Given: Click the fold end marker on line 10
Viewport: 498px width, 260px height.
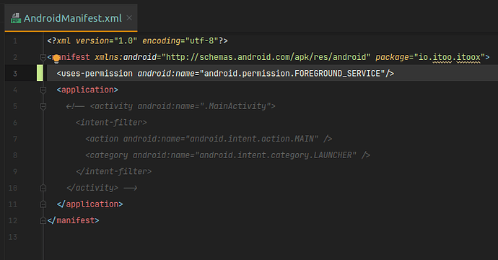Looking at the screenshot, I should [x=43, y=188].
